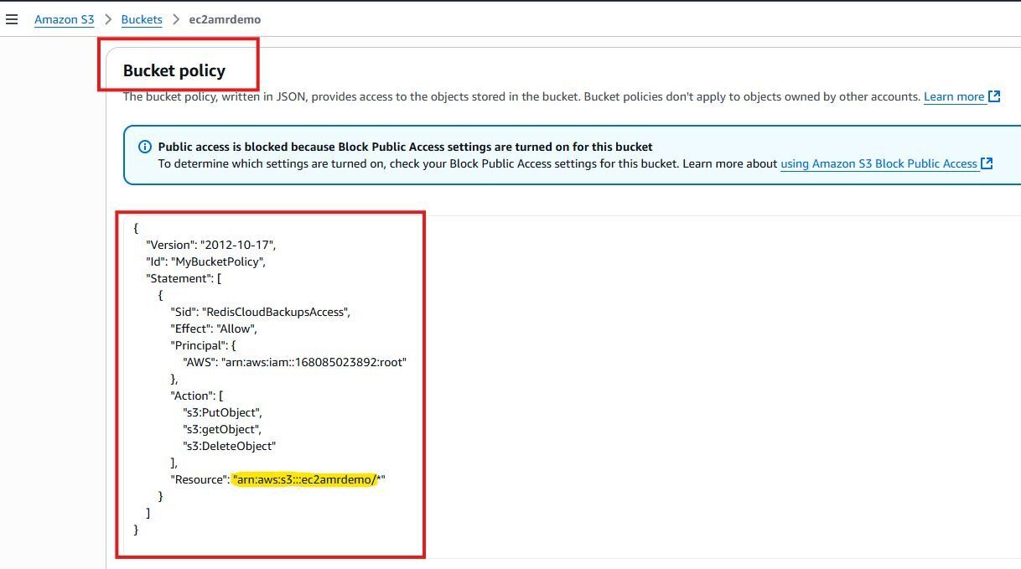Click the chevron before ec2amrdemo breadcrumb

tap(174, 19)
